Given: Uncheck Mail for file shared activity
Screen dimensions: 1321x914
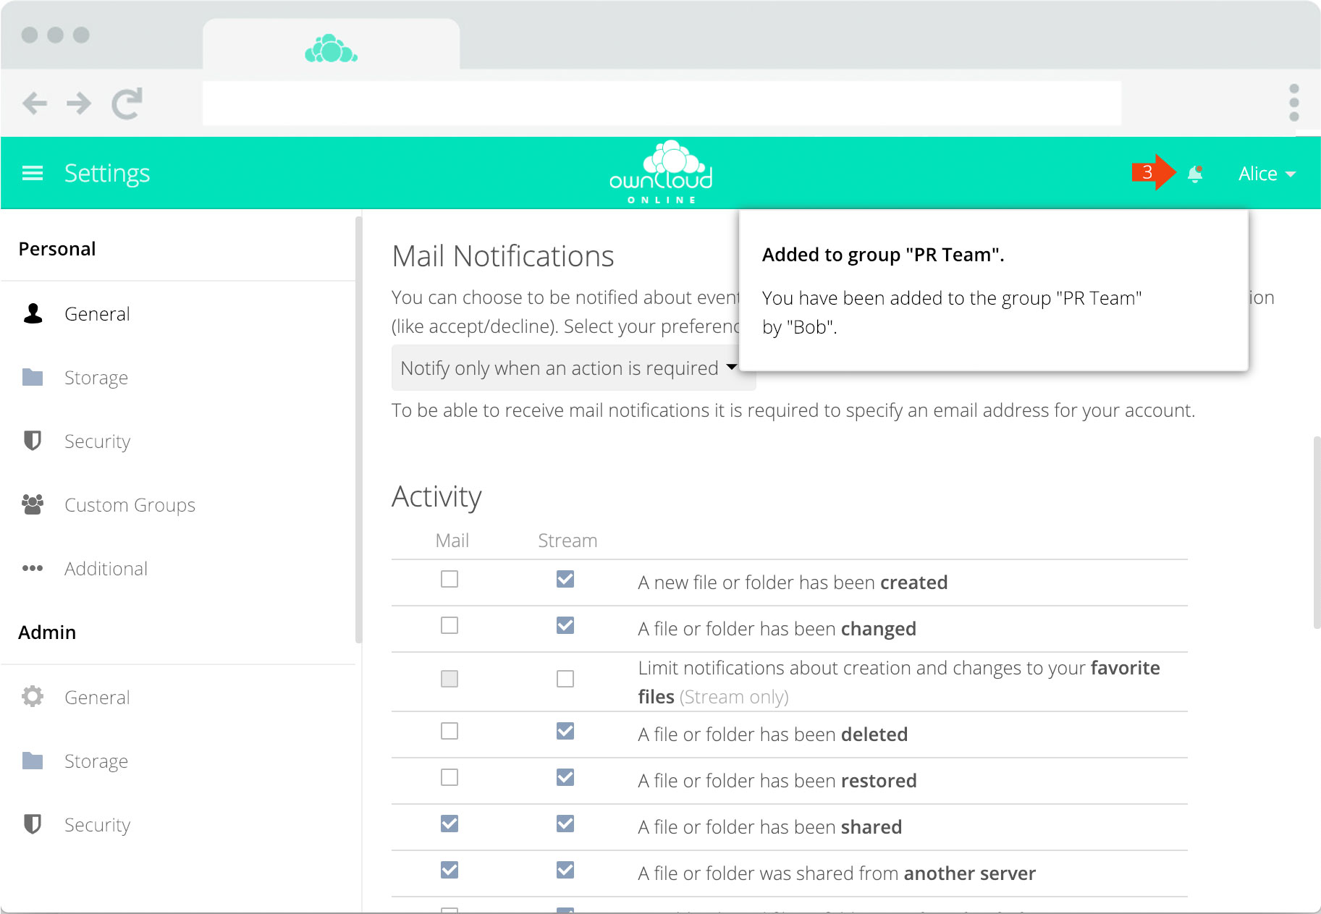Looking at the screenshot, I should (x=450, y=824).
